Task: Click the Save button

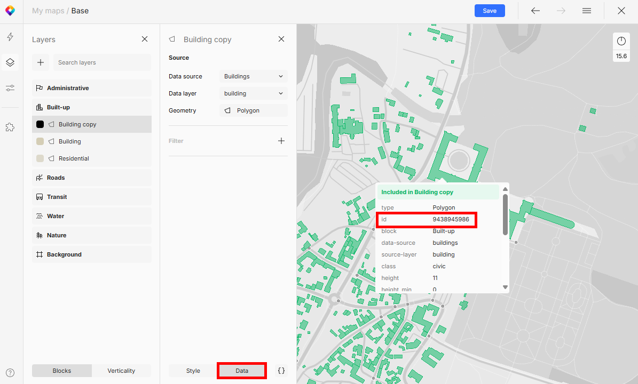Action: [489, 11]
